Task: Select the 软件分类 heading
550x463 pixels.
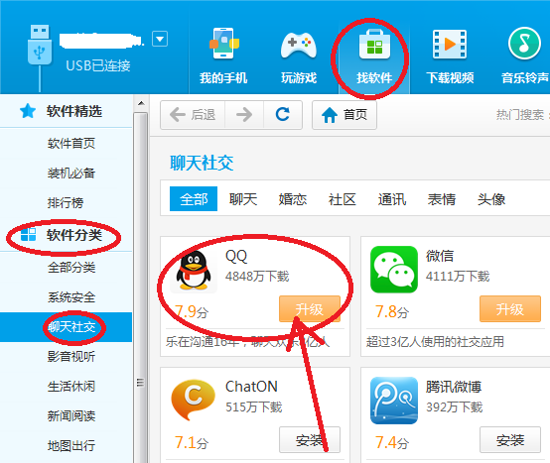Action: coord(62,235)
